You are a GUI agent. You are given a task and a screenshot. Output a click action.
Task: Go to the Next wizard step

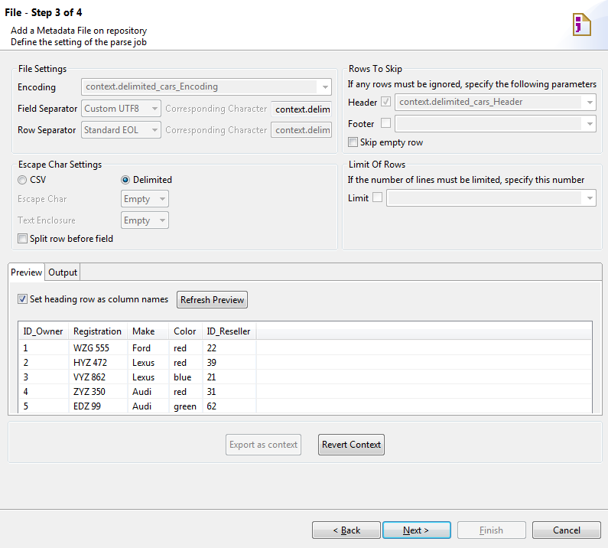(415, 530)
